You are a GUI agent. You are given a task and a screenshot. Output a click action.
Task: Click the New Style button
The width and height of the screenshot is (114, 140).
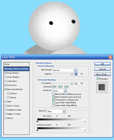click(x=102, y=74)
